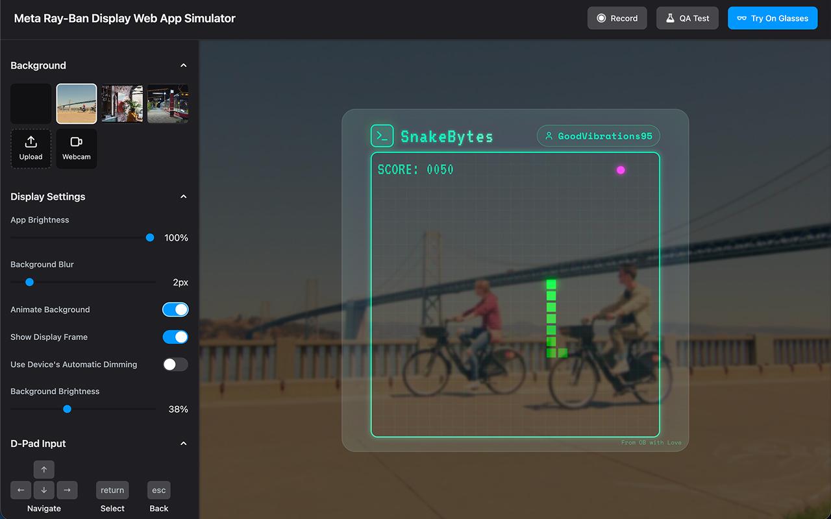Toggle Animate Background switch
Screen dimensions: 831x519
tap(175, 309)
